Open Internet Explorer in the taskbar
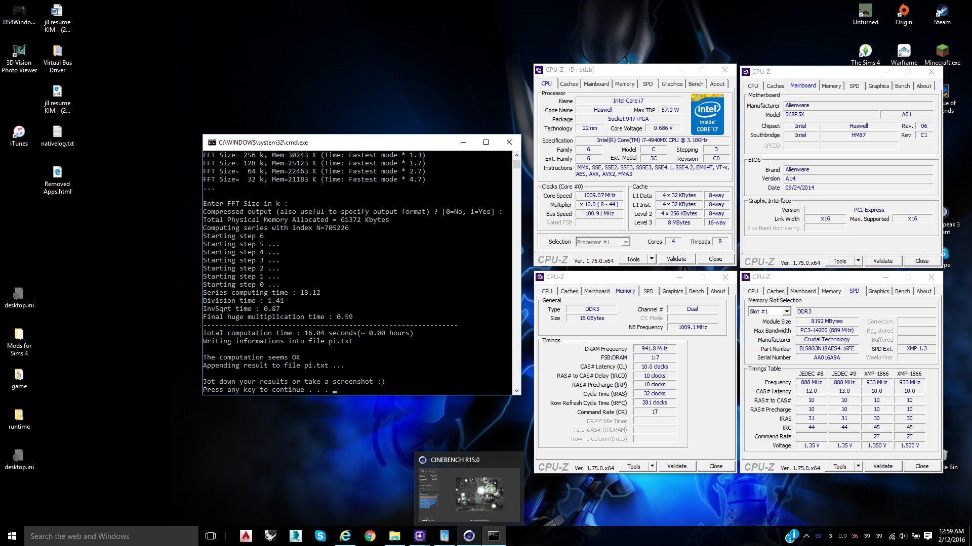972x546 pixels. coord(345,536)
